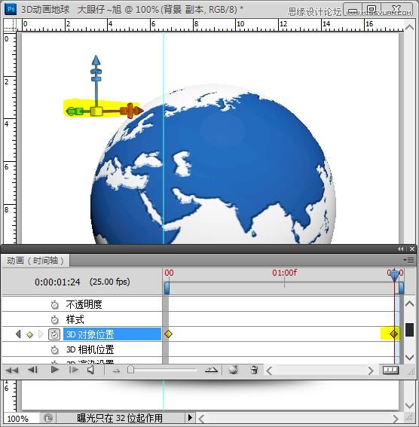Select last keyframe on 3D 对象位置 track
This screenshot has height=427, width=419.
pos(393,334)
